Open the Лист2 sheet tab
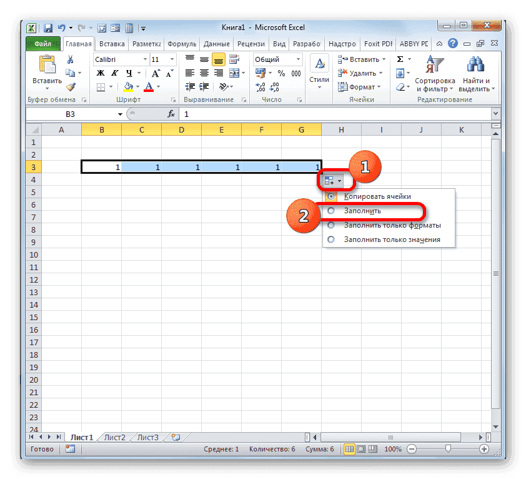 coord(114,437)
